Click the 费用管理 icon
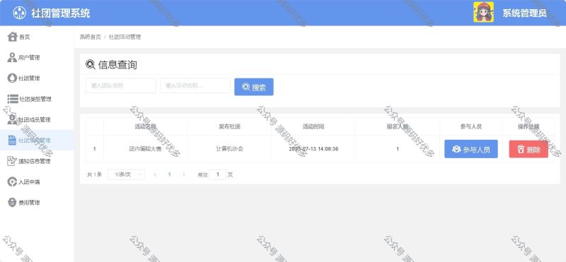566x262 pixels. 12,203
